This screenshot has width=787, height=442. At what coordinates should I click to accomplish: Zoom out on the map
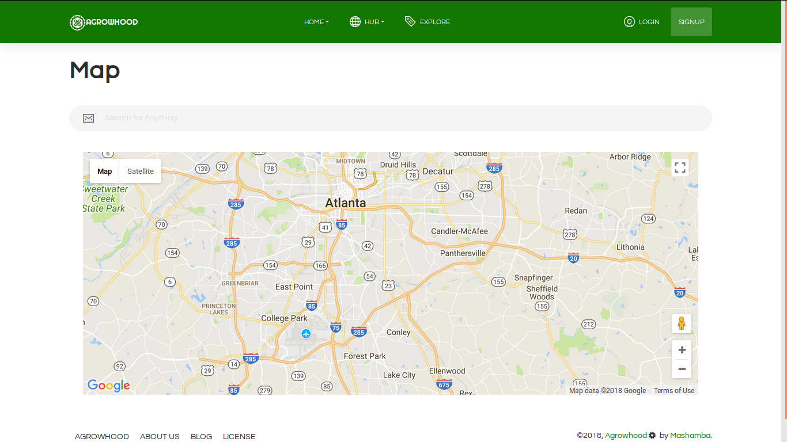pyautogui.click(x=682, y=369)
